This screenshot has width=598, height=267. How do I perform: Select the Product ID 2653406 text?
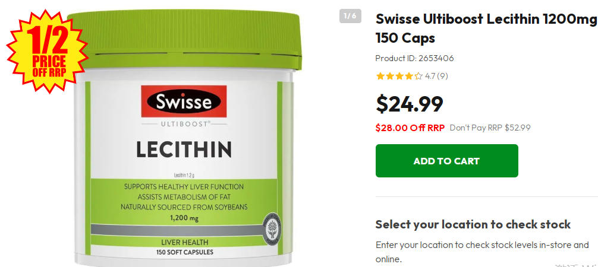pos(414,58)
